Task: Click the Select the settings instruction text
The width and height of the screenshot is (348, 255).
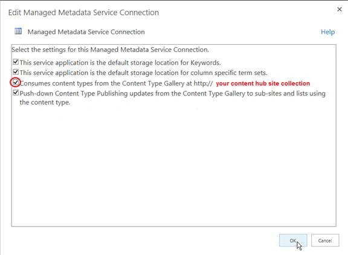Action: click(111, 50)
